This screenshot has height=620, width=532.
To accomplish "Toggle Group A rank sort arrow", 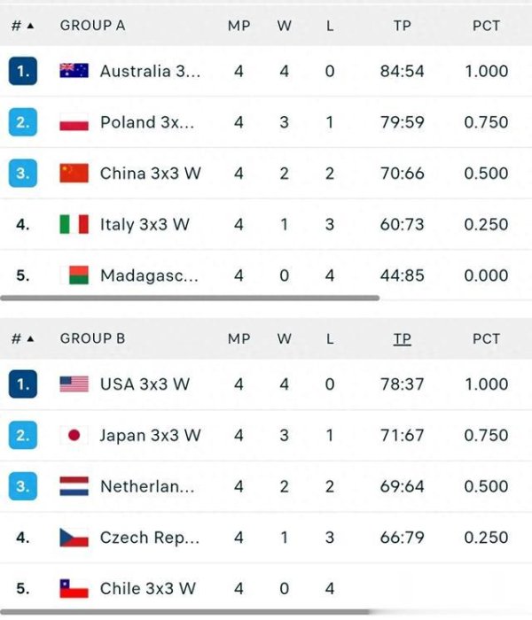I will [x=30, y=26].
